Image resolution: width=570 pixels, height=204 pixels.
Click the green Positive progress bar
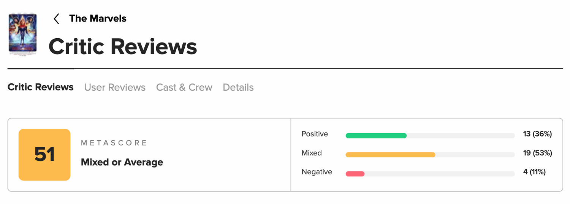pyautogui.click(x=376, y=135)
